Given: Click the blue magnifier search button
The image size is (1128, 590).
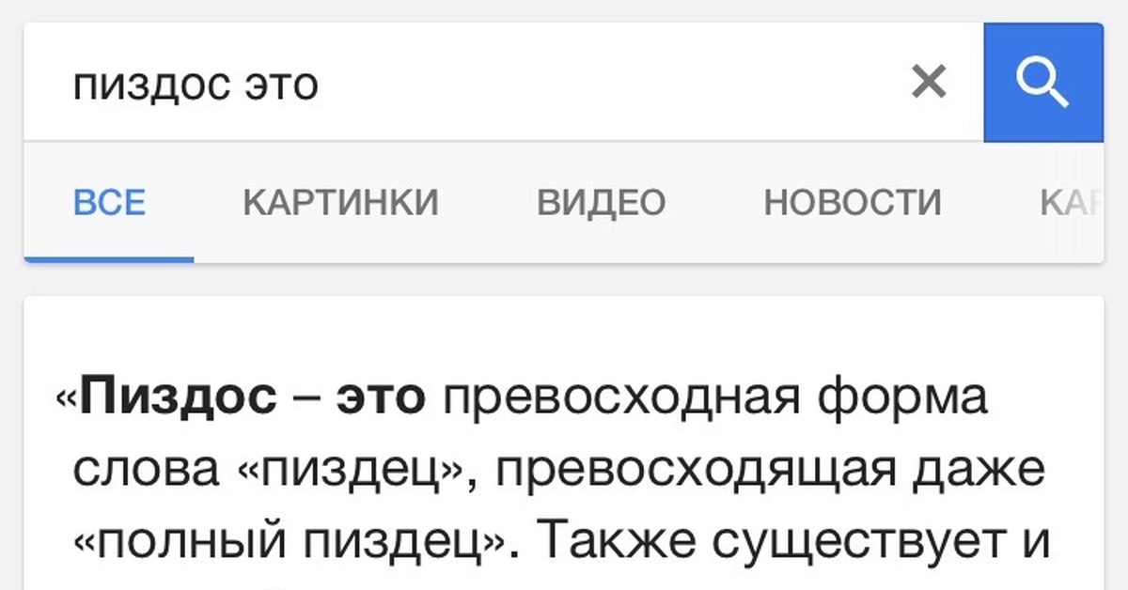Looking at the screenshot, I should (x=1043, y=83).
